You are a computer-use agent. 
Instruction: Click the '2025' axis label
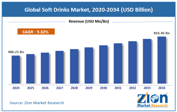[30, 88]
